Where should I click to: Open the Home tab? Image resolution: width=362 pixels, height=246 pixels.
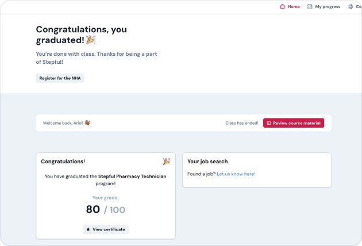[x=293, y=7]
